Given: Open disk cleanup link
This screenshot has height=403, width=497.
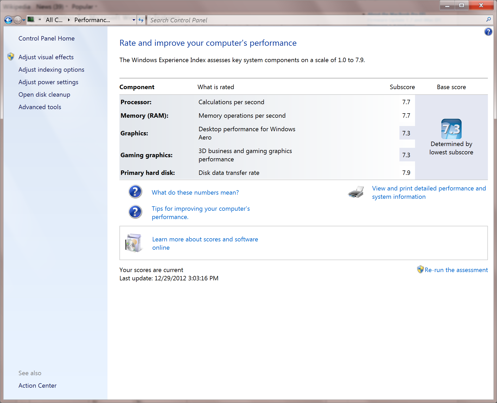Looking at the screenshot, I should (44, 95).
